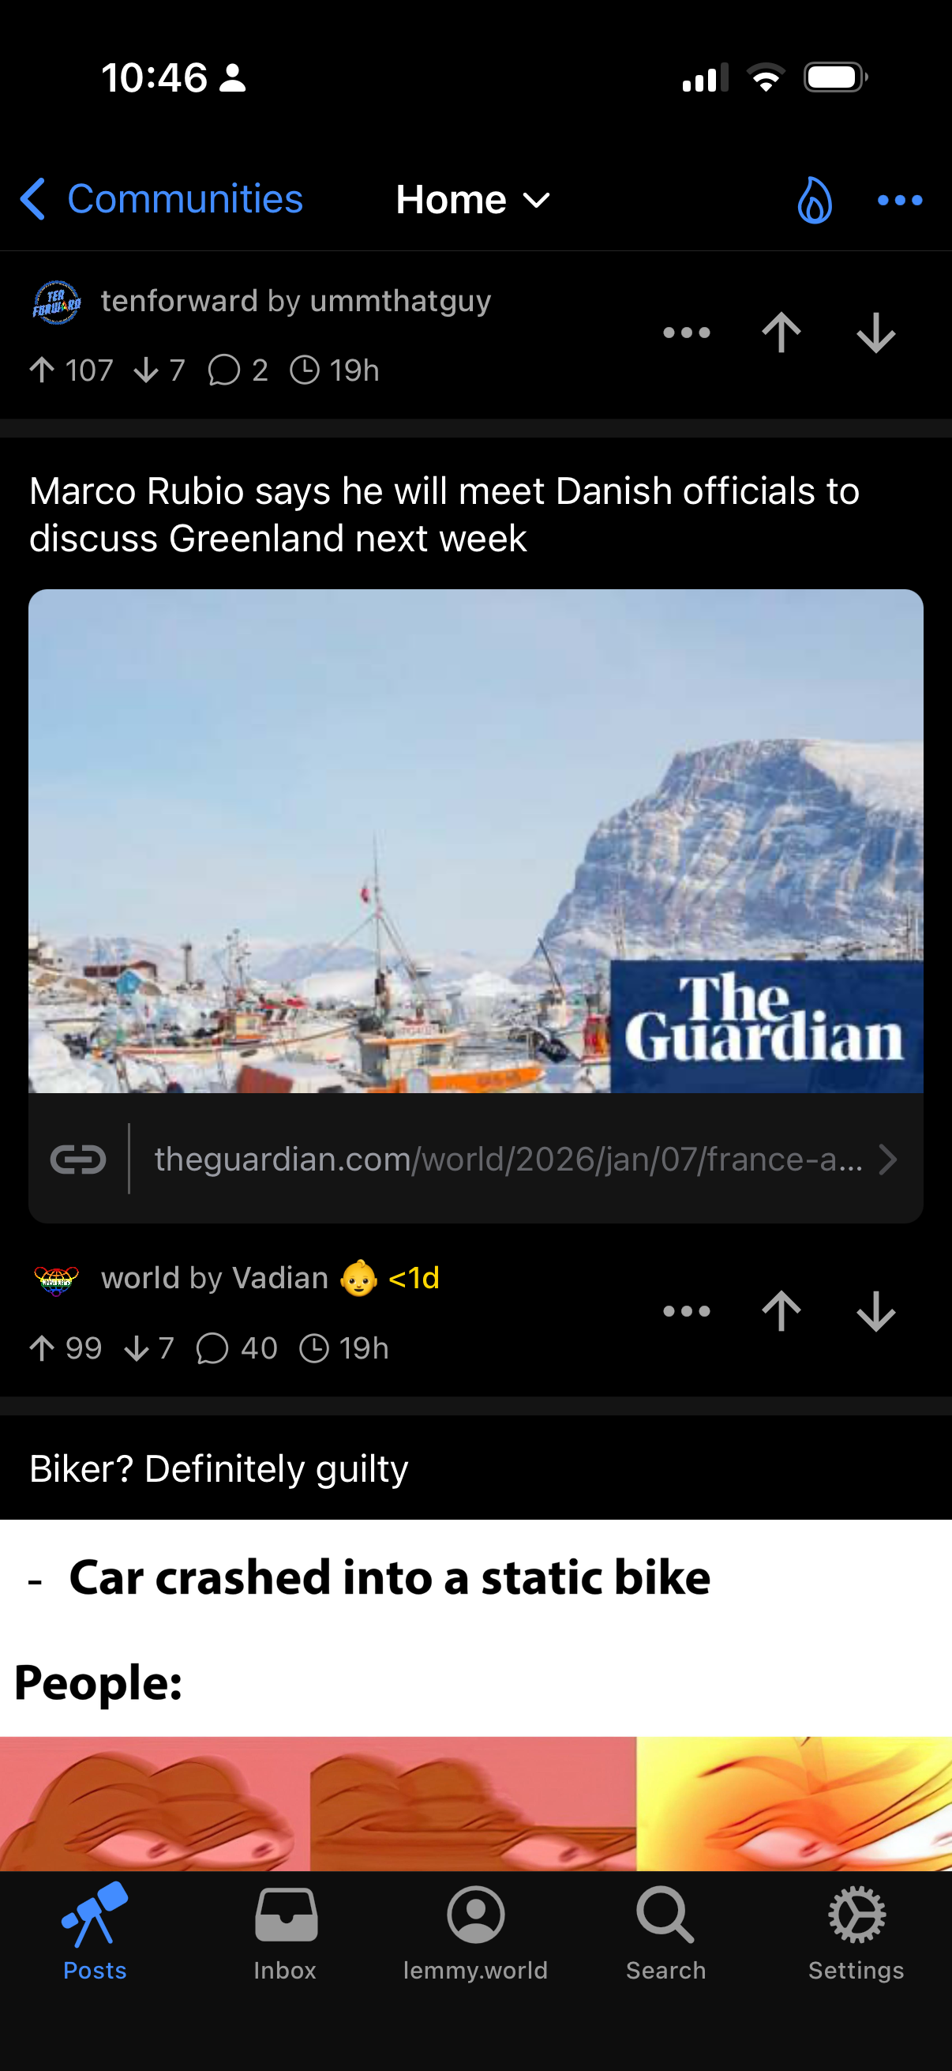The width and height of the screenshot is (952, 2071).
Task: Open the top-right more options menu
Action: (900, 200)
